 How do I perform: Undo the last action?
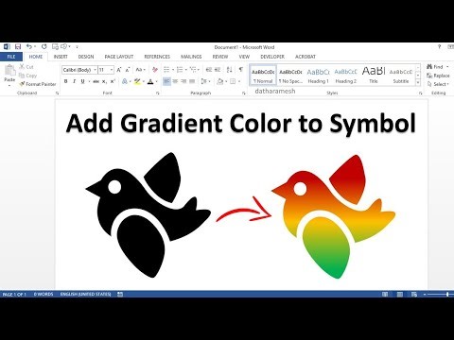click(29, 46)
